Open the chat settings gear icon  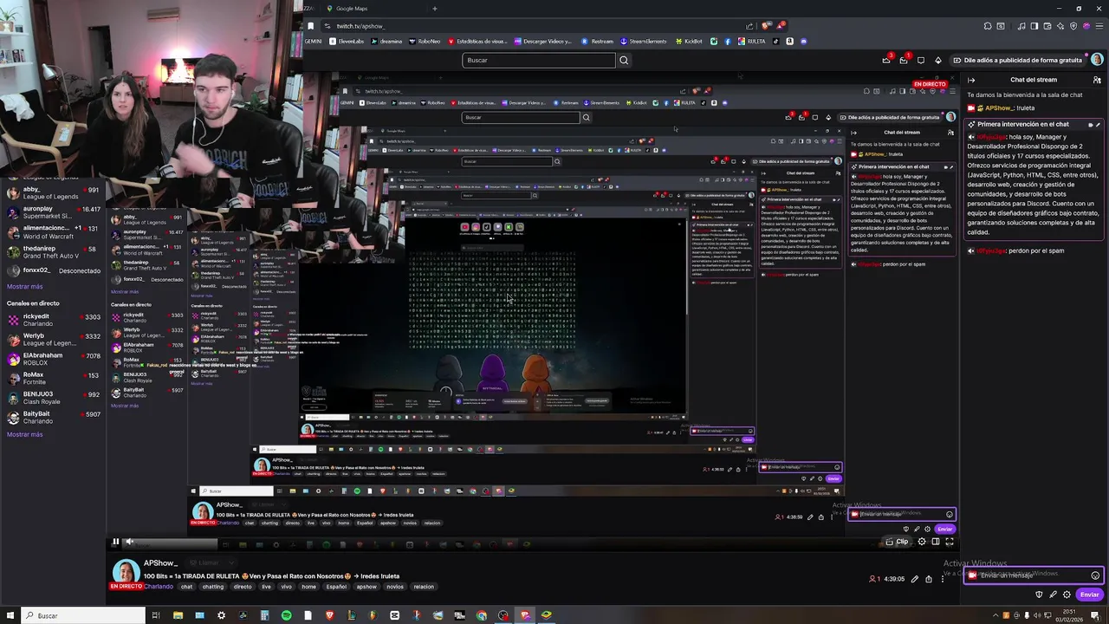tap(1067, 595)
